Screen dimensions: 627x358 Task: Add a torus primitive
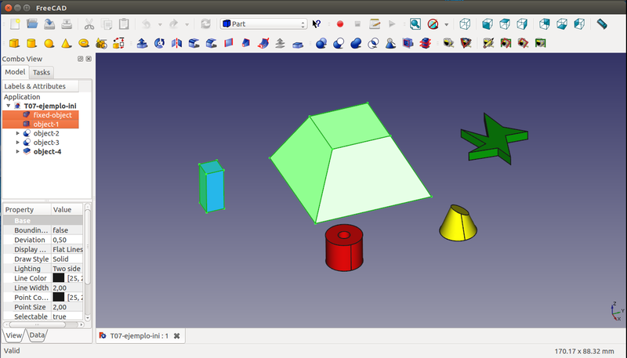pos(83,43)
